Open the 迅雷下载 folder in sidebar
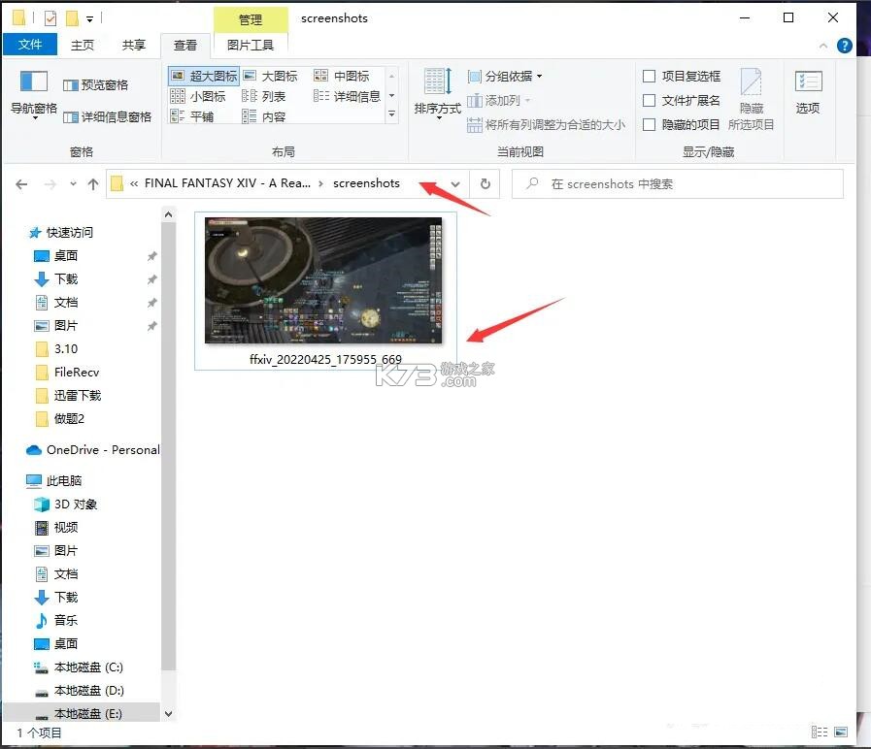The image size is (871, 749). coord(68,396)
